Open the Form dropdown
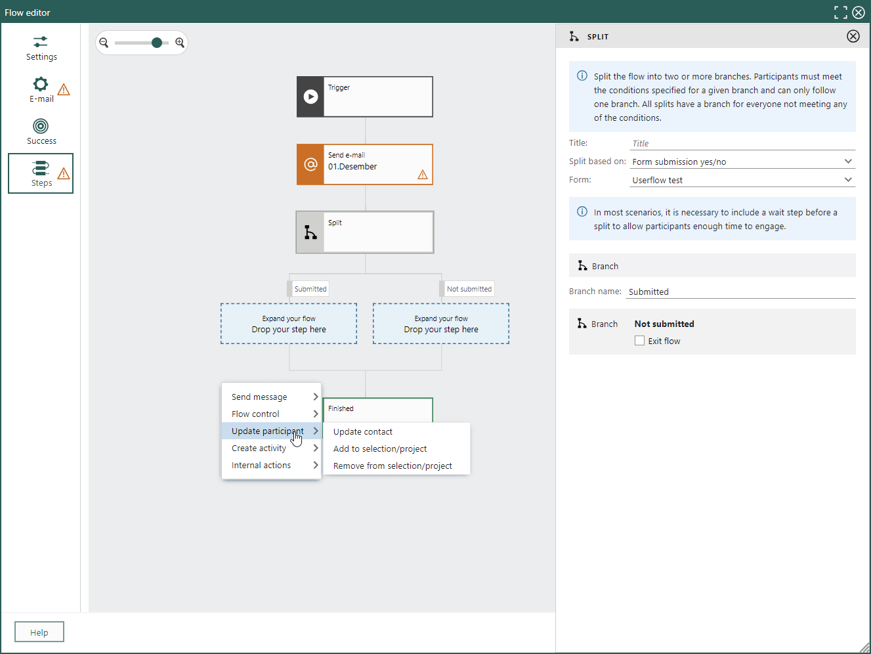The image size is (871, 654). click(742, 180)
